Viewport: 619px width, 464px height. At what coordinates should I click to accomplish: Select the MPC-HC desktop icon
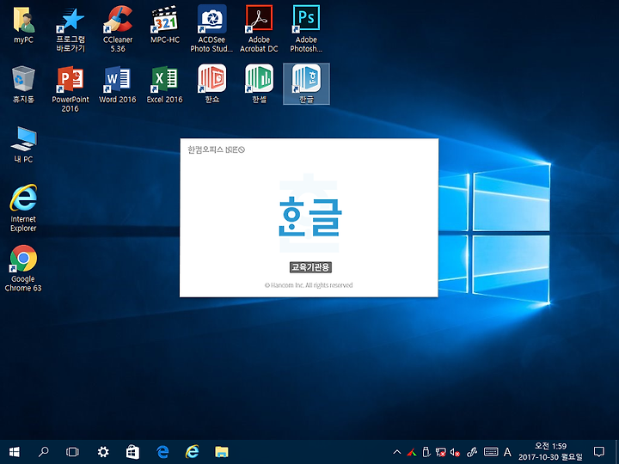(x=165, y=25)
